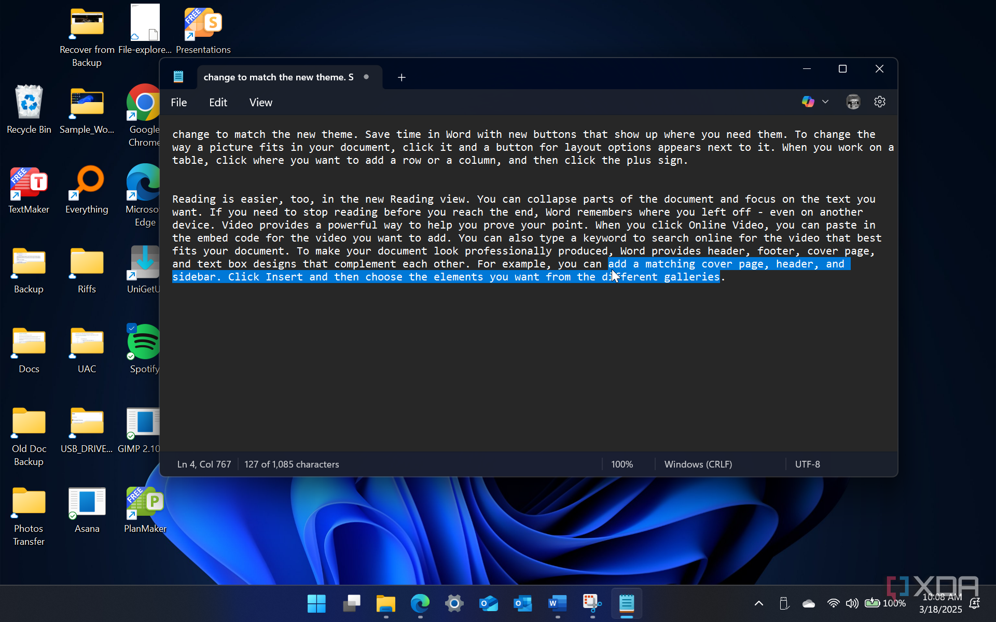The height and width of the screenshot is (622, 996).
Task: Open Settings from the taskbar
Action: pos(454,604)
